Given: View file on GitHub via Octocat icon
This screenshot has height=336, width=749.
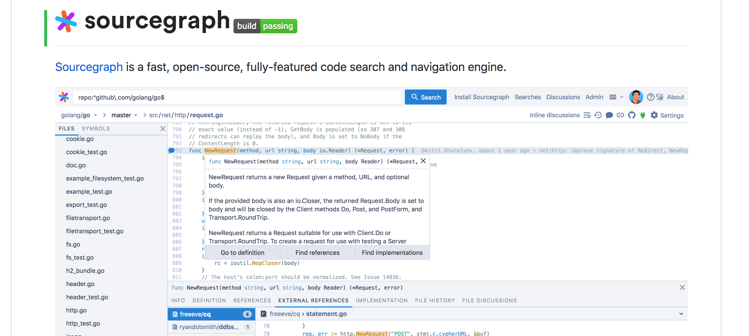Looking at the screenshot, I should click(632, 115).
